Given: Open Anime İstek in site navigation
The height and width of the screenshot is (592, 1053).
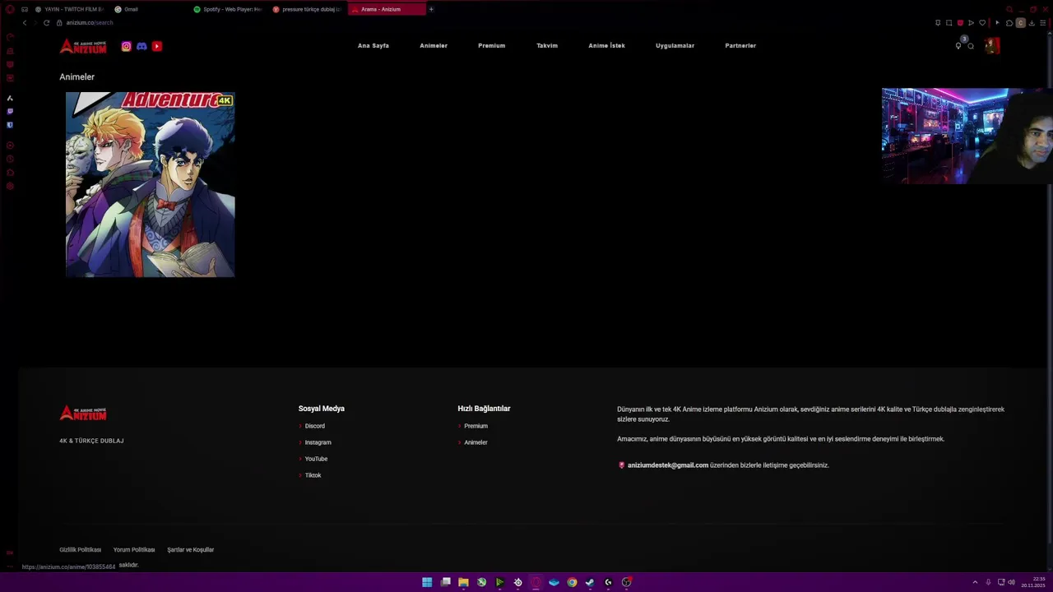Looking at the screenshot, I should 606,46.
